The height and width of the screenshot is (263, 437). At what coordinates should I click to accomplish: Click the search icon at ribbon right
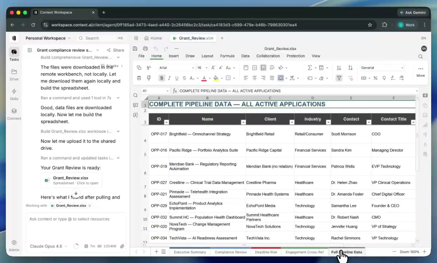(421, 57)
